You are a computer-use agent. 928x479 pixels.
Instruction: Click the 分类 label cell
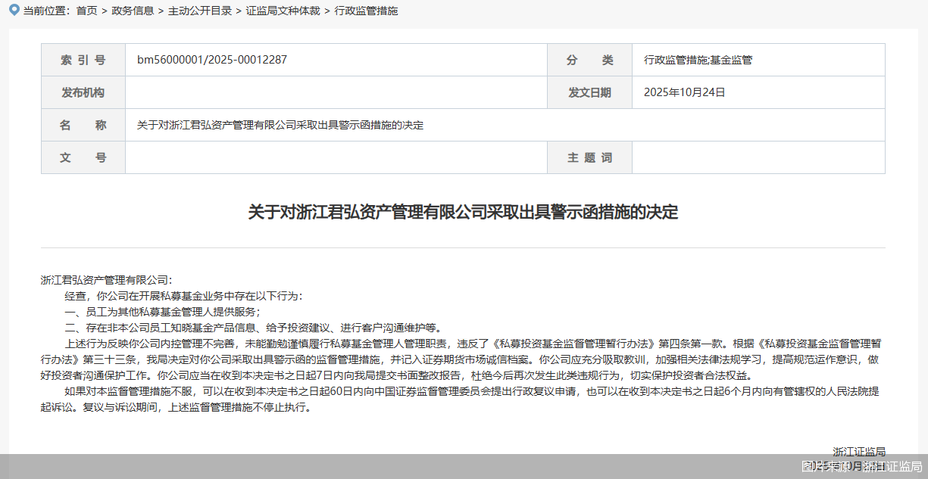click(x=589, y=60)
